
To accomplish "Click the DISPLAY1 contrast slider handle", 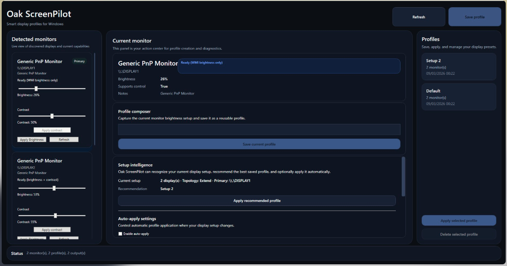I will point(52,116).
